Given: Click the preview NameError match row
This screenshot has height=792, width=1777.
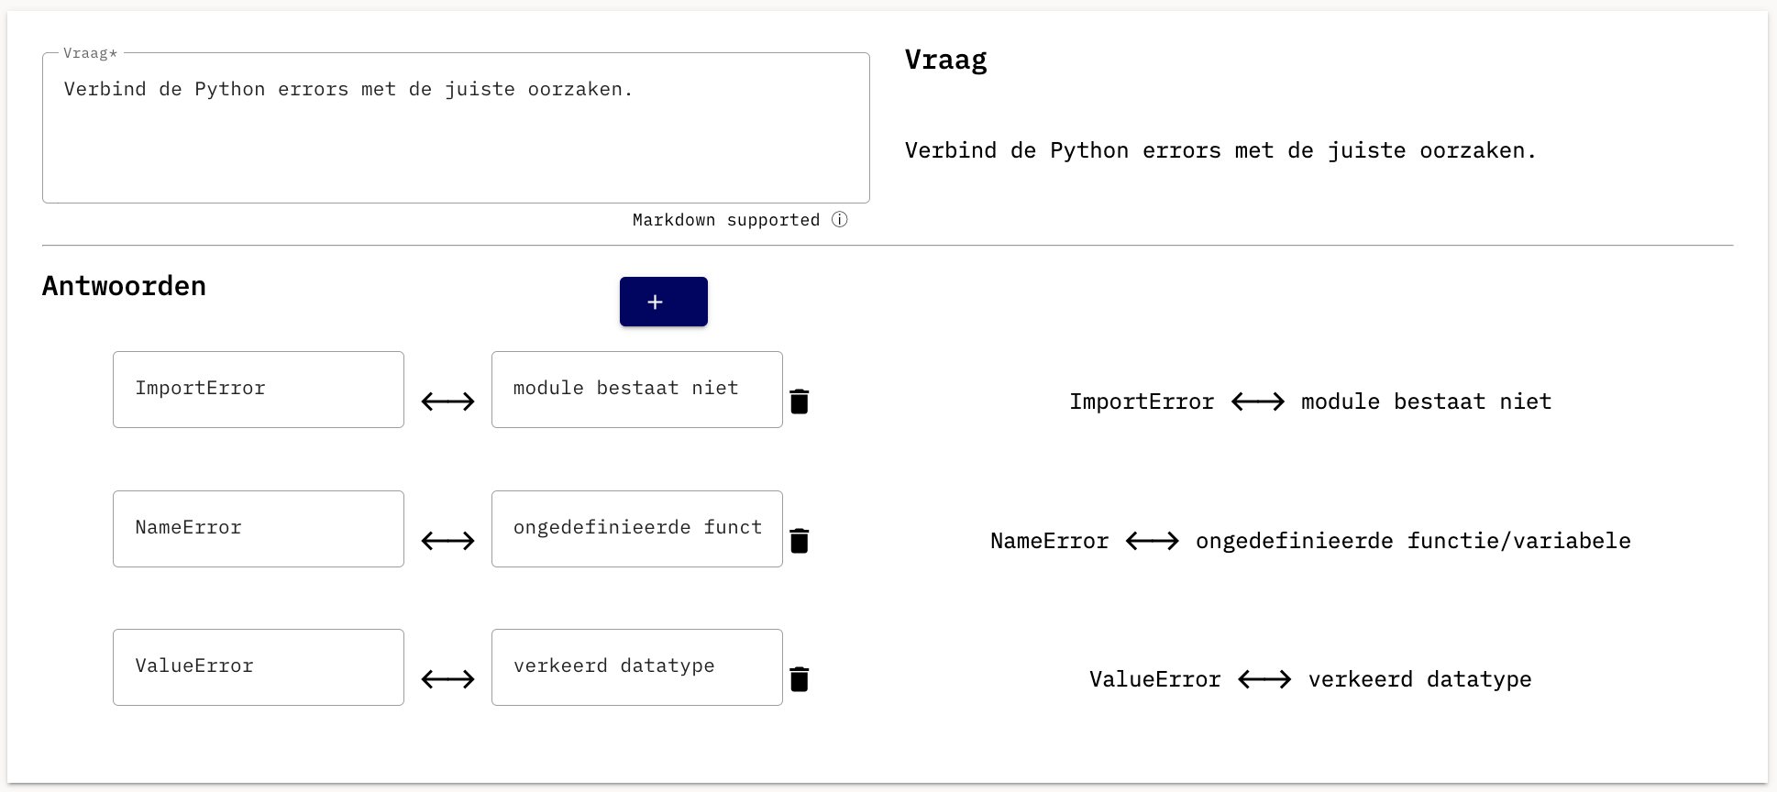Looking at the screenshot, I should (1310, 541).
